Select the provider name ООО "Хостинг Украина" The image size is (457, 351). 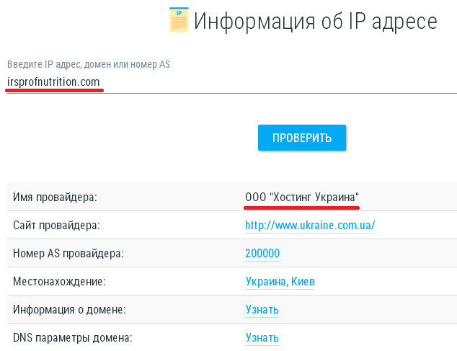tap(301, 197)
